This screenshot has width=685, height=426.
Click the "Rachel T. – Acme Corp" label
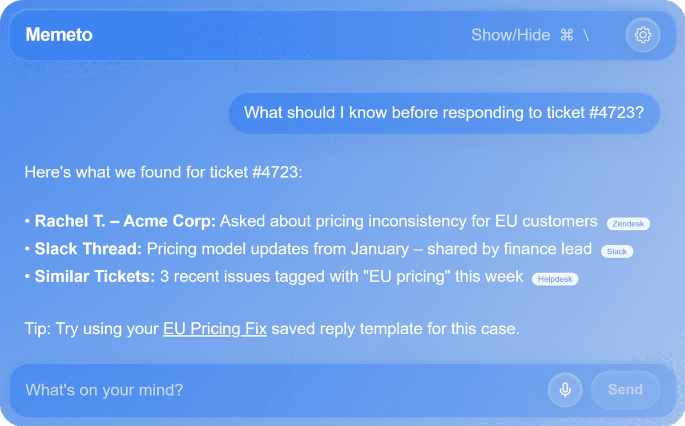click(x=125, y=221)
